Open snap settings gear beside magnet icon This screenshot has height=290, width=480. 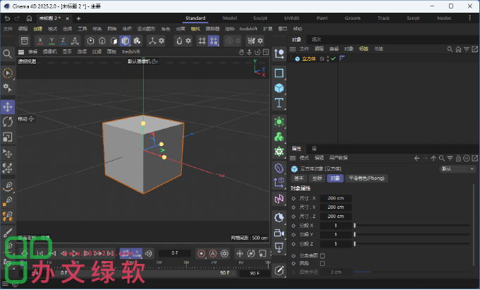coord(189,41)
